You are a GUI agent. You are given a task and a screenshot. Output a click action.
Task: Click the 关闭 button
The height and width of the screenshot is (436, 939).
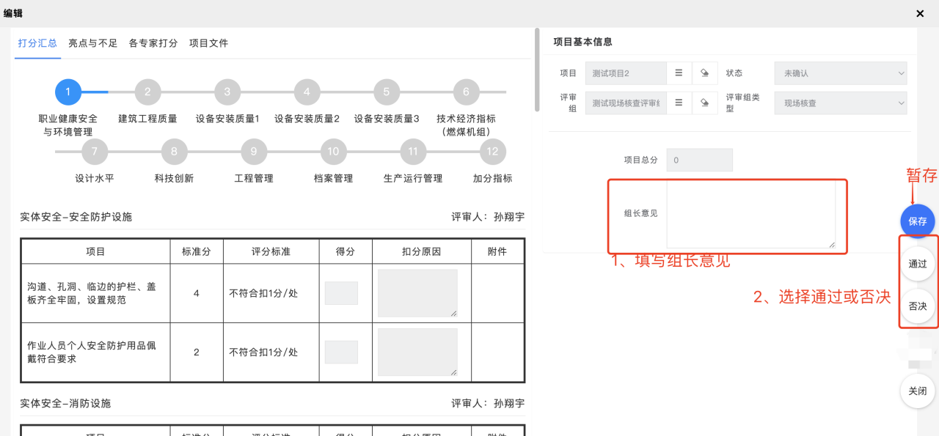coord(918,391)
